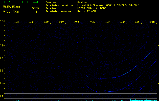Click the 1.1 kHz frequency label
The height and width of the screenshot is (101, 159).
(x=2, y=33)
